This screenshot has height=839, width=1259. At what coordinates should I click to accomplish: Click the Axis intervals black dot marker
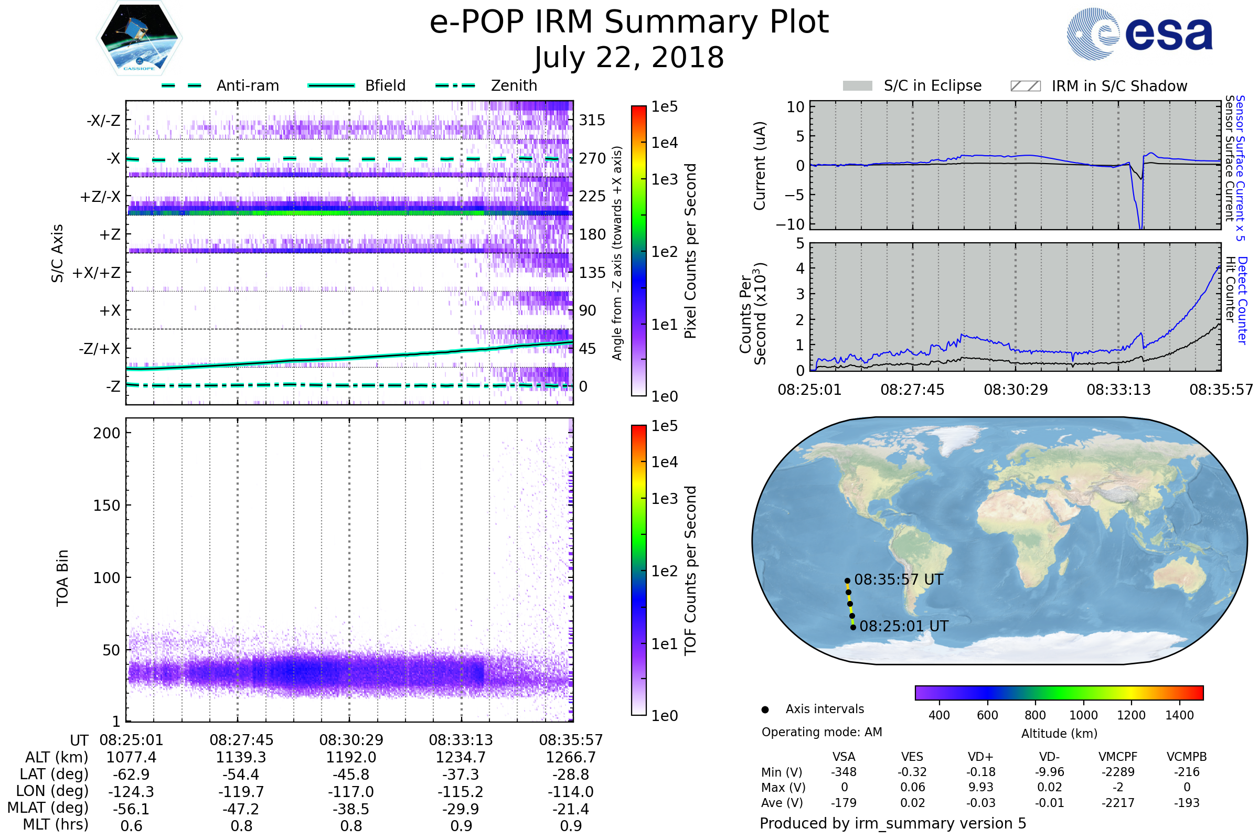point(765,710)
